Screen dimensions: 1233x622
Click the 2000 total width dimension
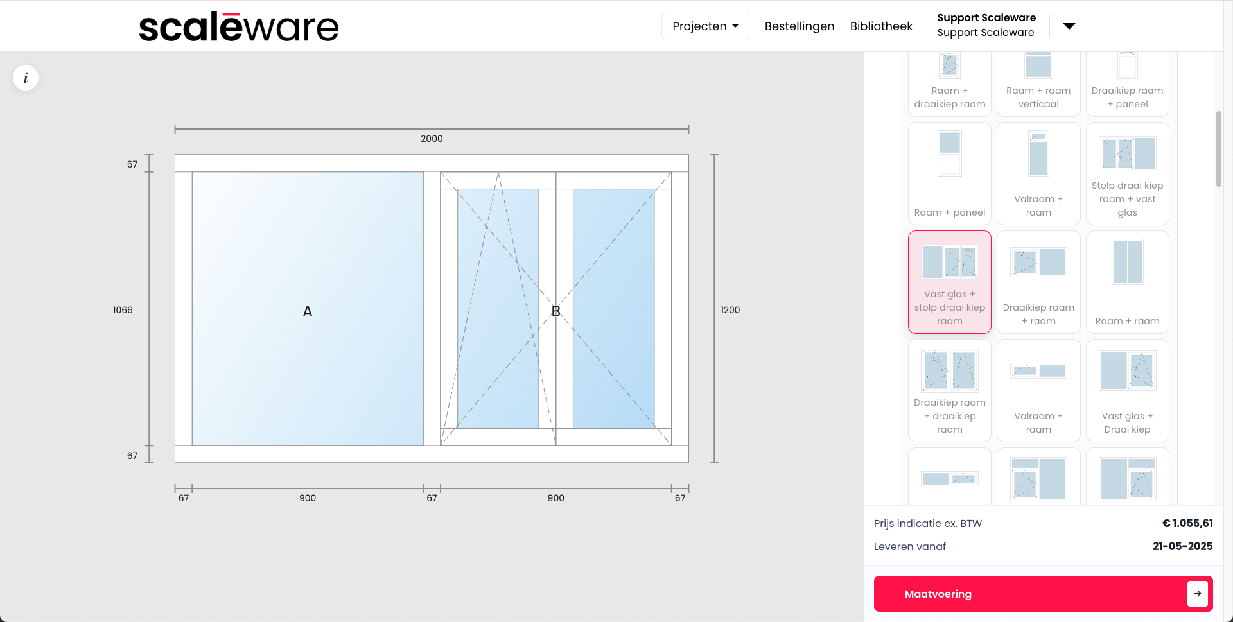432,139
